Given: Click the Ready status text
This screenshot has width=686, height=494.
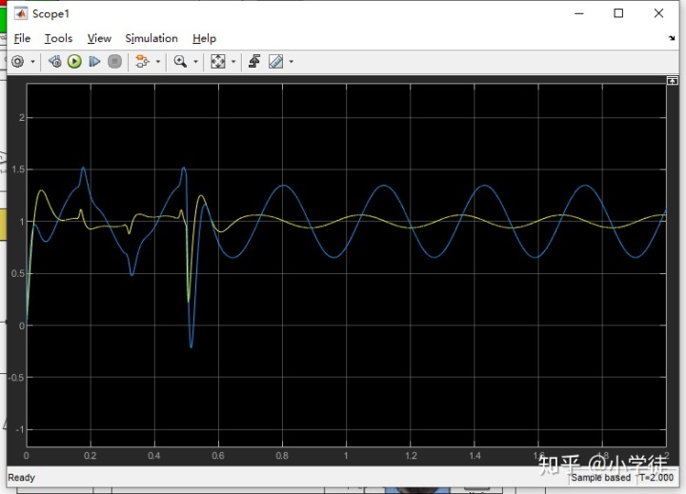Looking at the screenshot, I should pos(21,478).
